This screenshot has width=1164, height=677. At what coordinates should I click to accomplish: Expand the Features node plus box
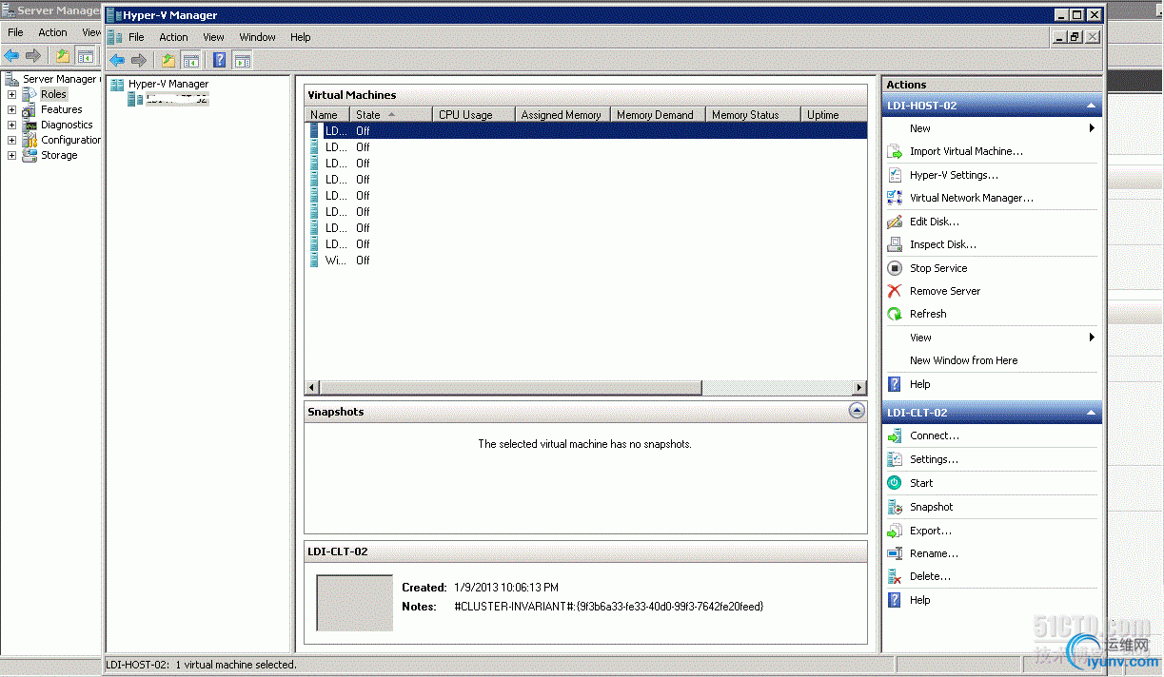pyautogui.click(x=11, y=109)
